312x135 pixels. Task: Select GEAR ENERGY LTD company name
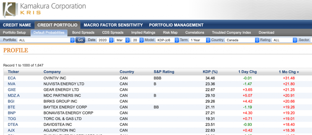click(61, 90)
